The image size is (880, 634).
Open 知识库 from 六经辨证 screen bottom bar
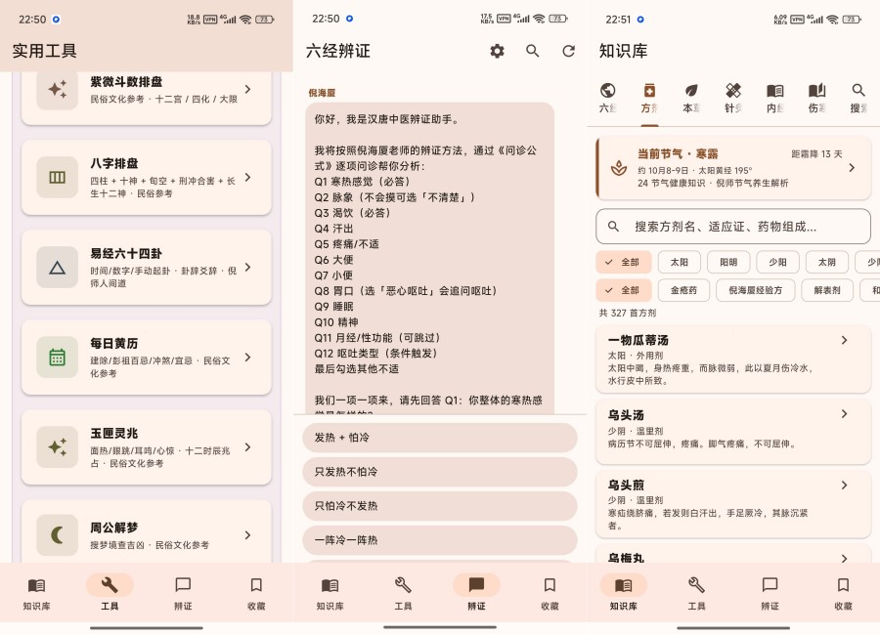tap(330, 594)
